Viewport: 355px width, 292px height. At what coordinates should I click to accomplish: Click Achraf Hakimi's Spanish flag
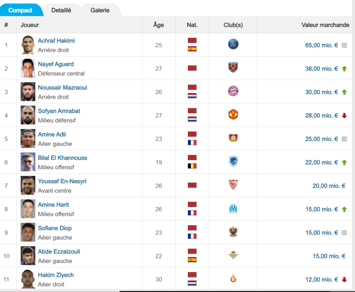tap(192, 49)
